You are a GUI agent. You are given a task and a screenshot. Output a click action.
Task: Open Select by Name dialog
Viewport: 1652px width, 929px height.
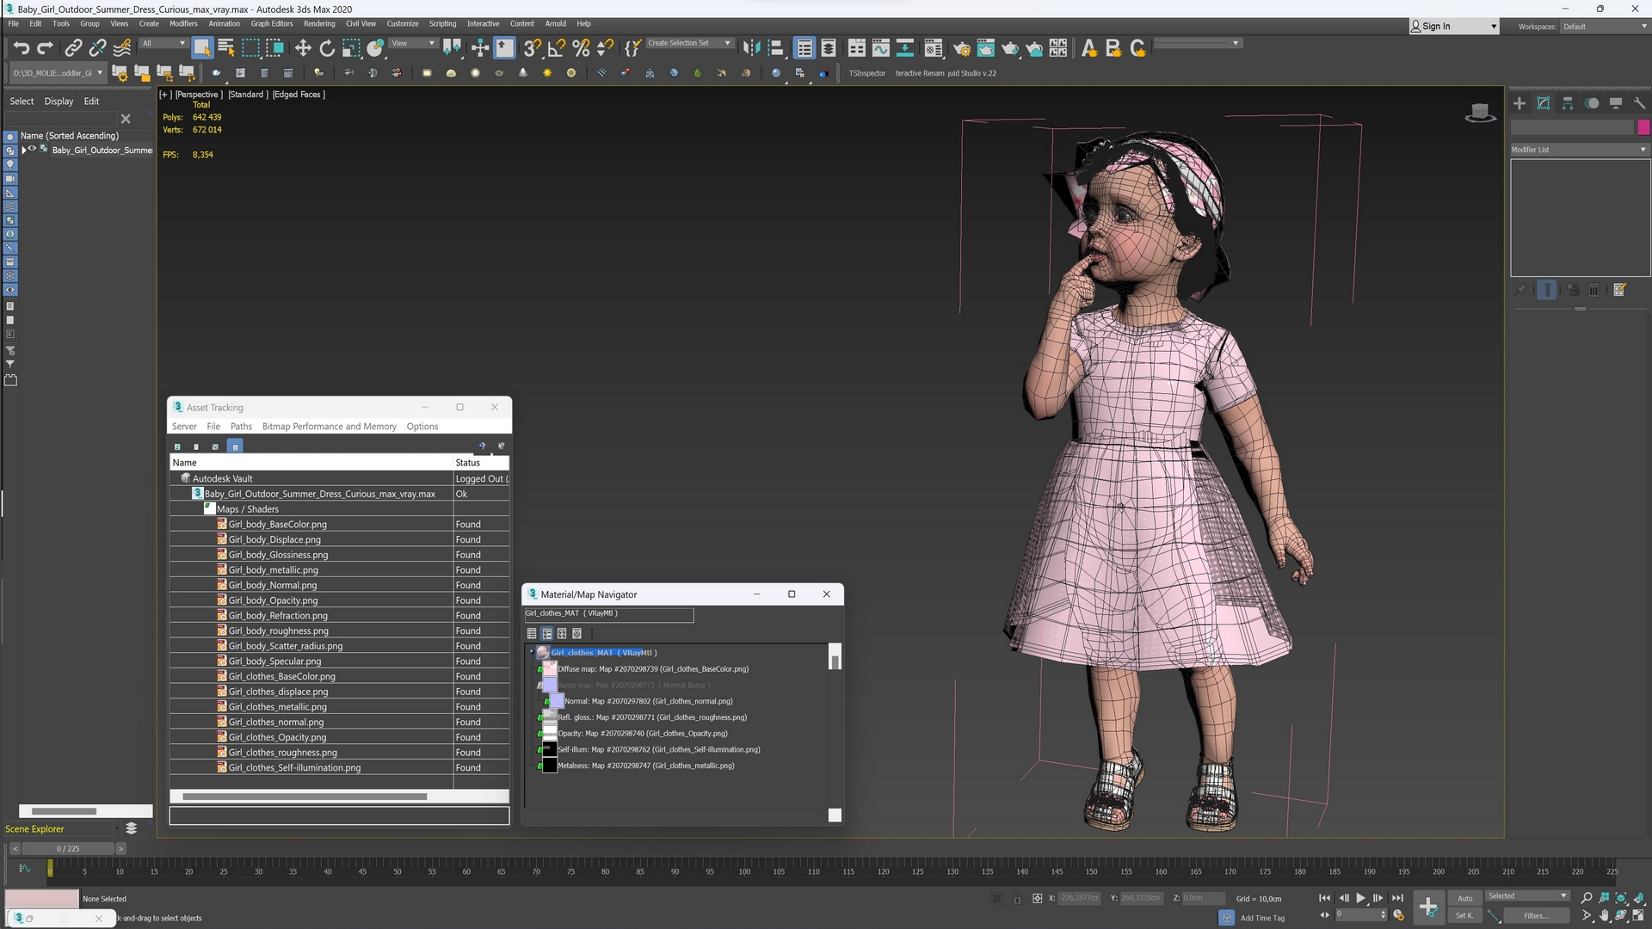pos(226,48)
